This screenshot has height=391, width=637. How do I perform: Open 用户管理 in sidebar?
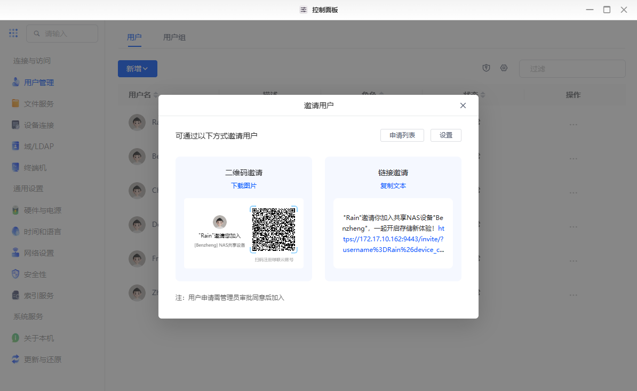click(33, 83)
